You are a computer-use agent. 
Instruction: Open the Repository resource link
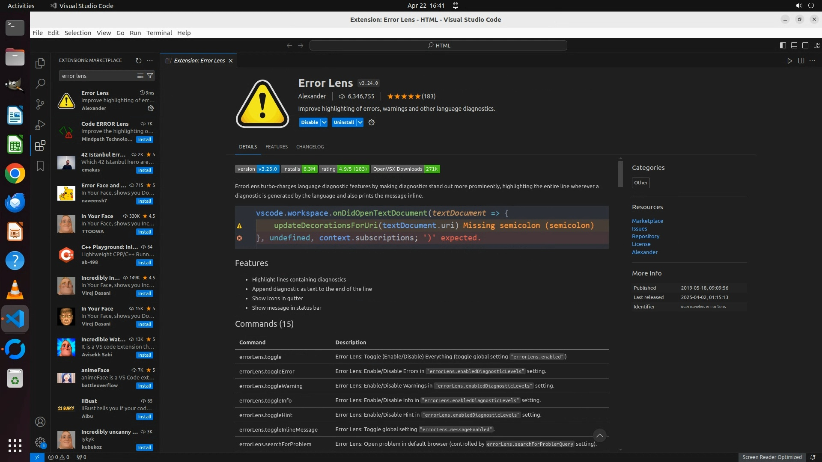coord(646,236)
